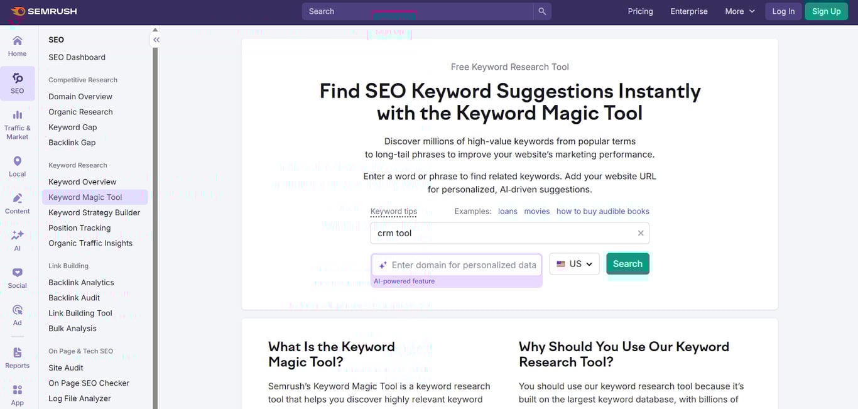The image size is (858, 409).
Task: Open Backlink Analytics
Action: tap(81, 283)
